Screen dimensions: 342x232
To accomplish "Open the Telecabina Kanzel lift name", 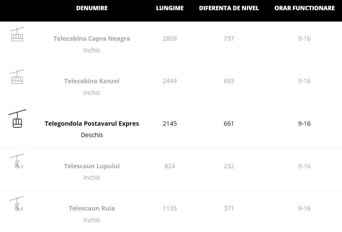I will 92,81.
